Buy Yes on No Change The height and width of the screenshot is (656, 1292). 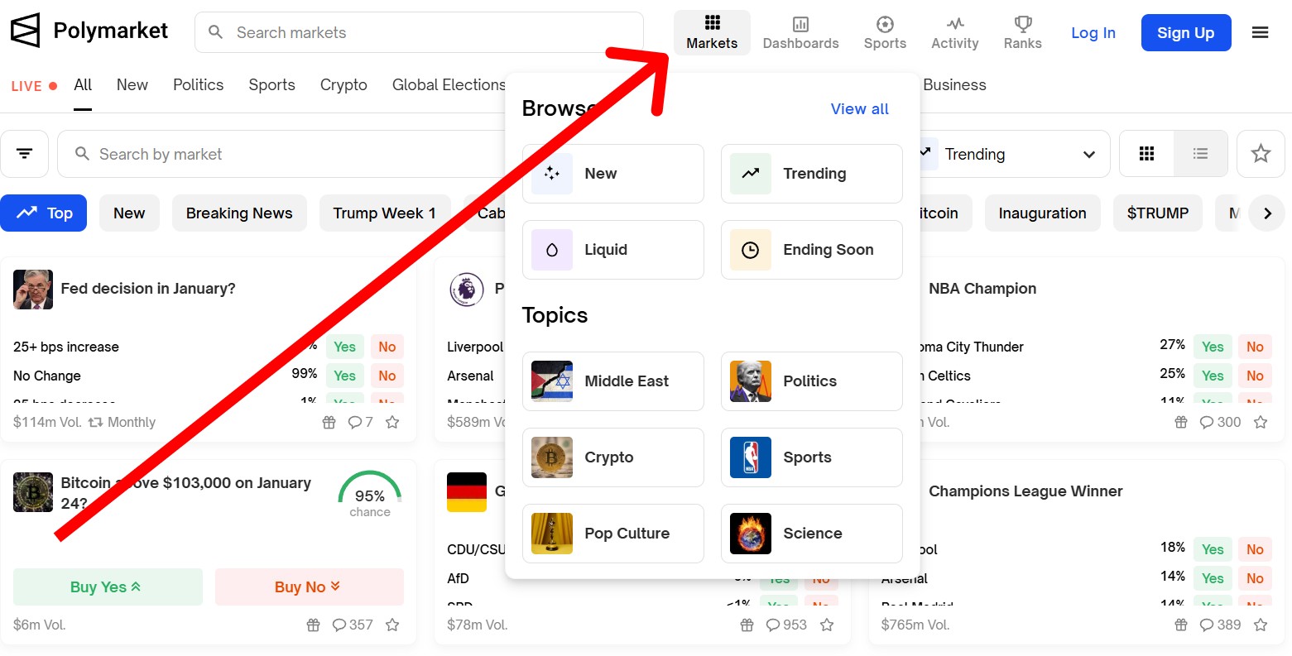344,376
